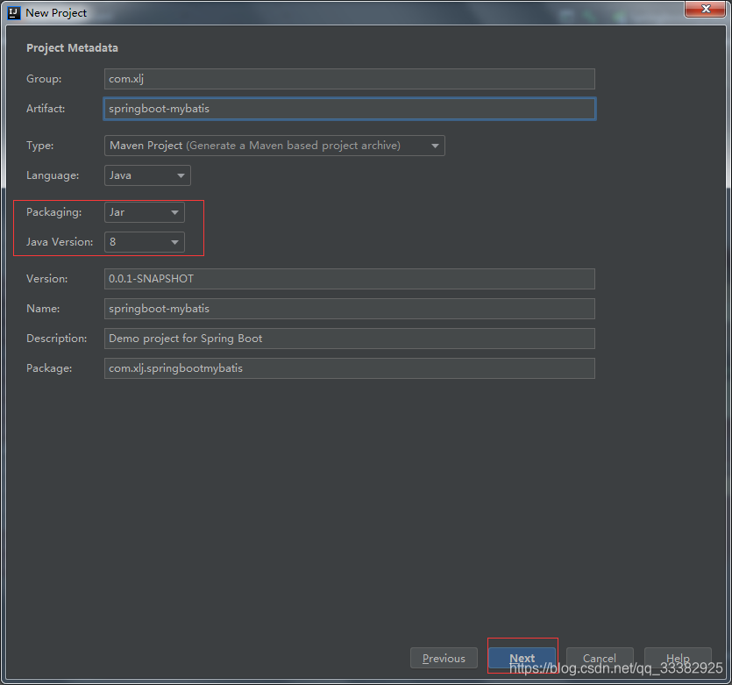Click the Packaging: label

tap(54, 212)
